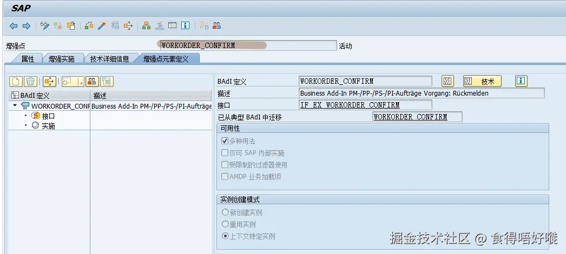Switch to the 技术详细信息 tab
This screenshot has height=254, width=566.
point(109,59)
